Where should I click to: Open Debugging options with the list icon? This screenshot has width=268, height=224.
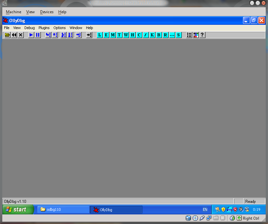[x=189, y=35]
